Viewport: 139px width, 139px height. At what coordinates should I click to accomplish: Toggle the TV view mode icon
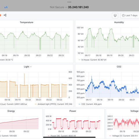pos(115,15)
